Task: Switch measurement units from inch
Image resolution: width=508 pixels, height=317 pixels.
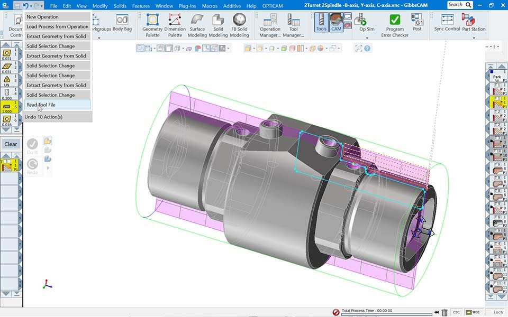Action: pos(498,312)
